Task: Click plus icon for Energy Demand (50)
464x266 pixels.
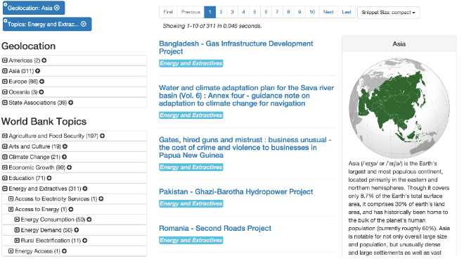Action: pyautogui.click(x=77, y=230)
